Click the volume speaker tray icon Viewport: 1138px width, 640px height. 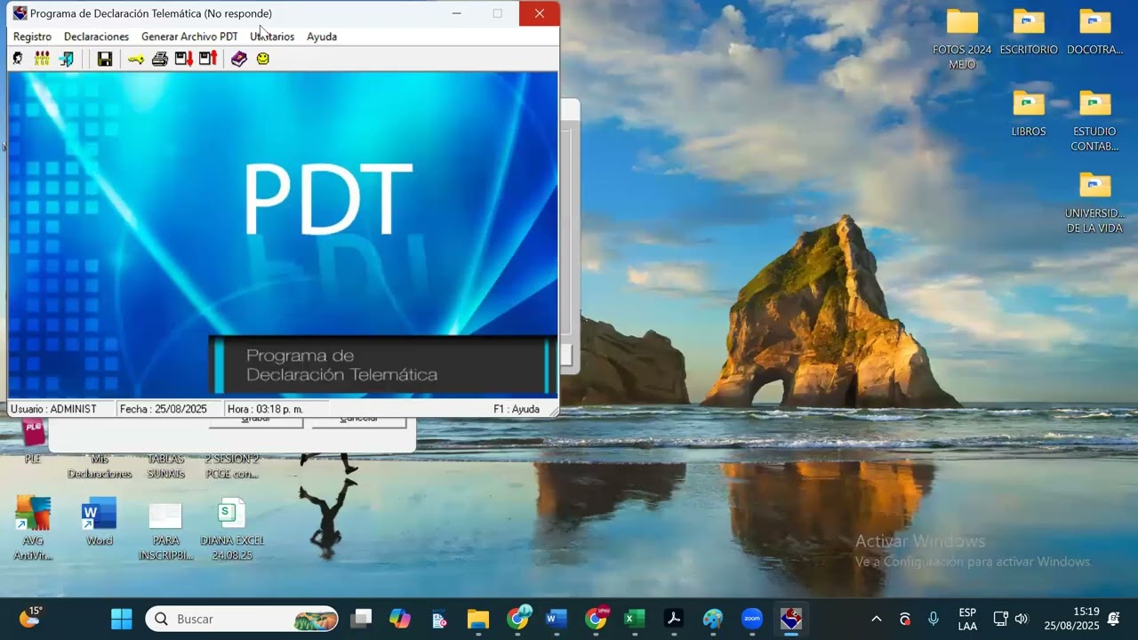(x=1022, y=619)
